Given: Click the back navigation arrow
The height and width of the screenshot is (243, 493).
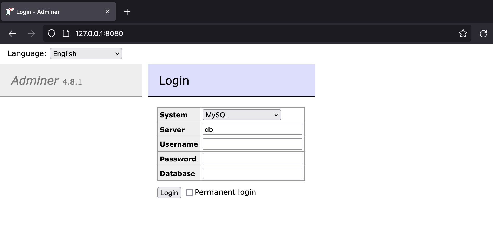Looking at the screenshot, I should tap(12, 33).
